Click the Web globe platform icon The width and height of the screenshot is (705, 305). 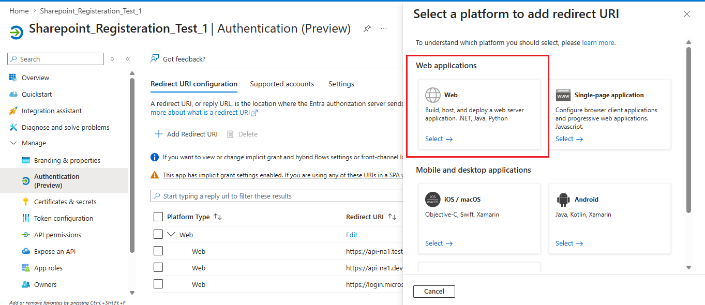coord(433,95)
